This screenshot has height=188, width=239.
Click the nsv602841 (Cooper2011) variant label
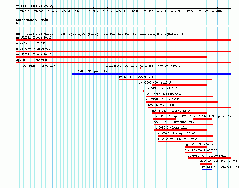[34, 37]
